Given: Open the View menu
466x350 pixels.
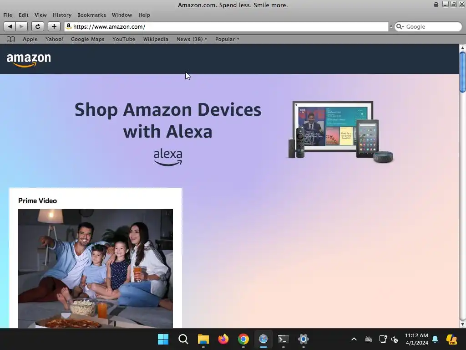Looking at the screenshot, I should [41, 15].
